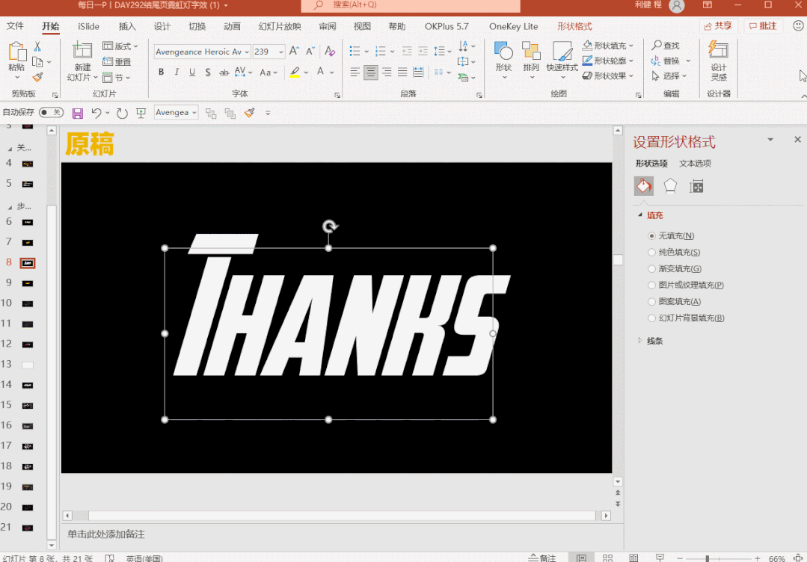The width and height of the screenshot is (807, 562).
Task: Apply text shadow with S icon
Action: tap(207, 72)
